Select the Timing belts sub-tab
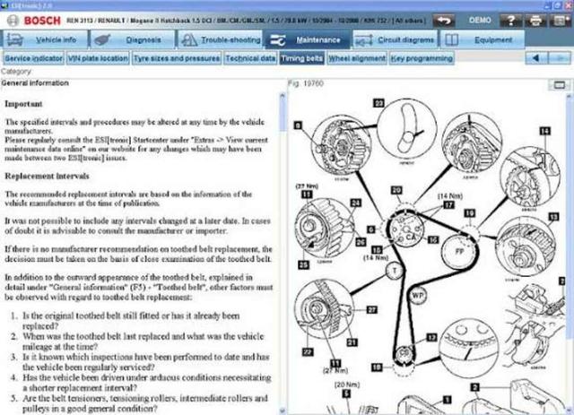Screen dimensions: 574x415 click(x=302, y=58)
